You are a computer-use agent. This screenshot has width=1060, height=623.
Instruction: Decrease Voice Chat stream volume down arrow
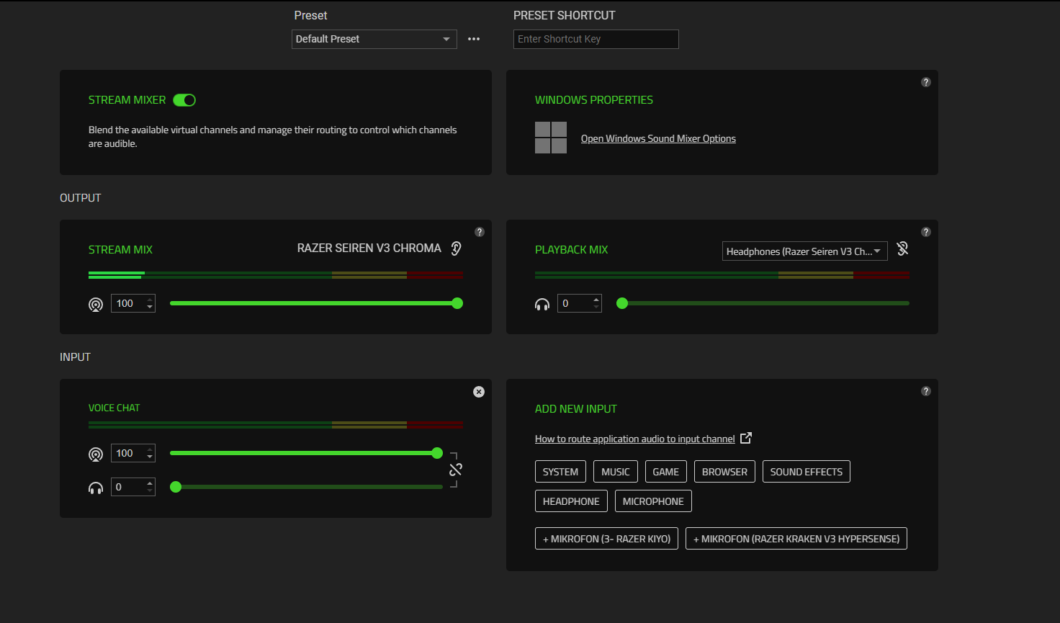coord(150,457)
